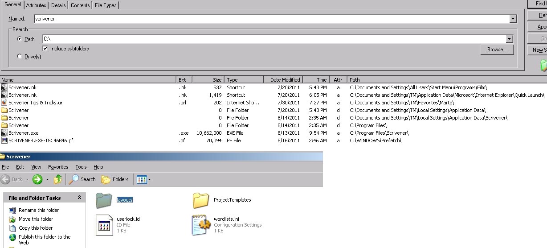Open the Help menu in Scrivener window
Screen dimensions: 547x248
98,167
